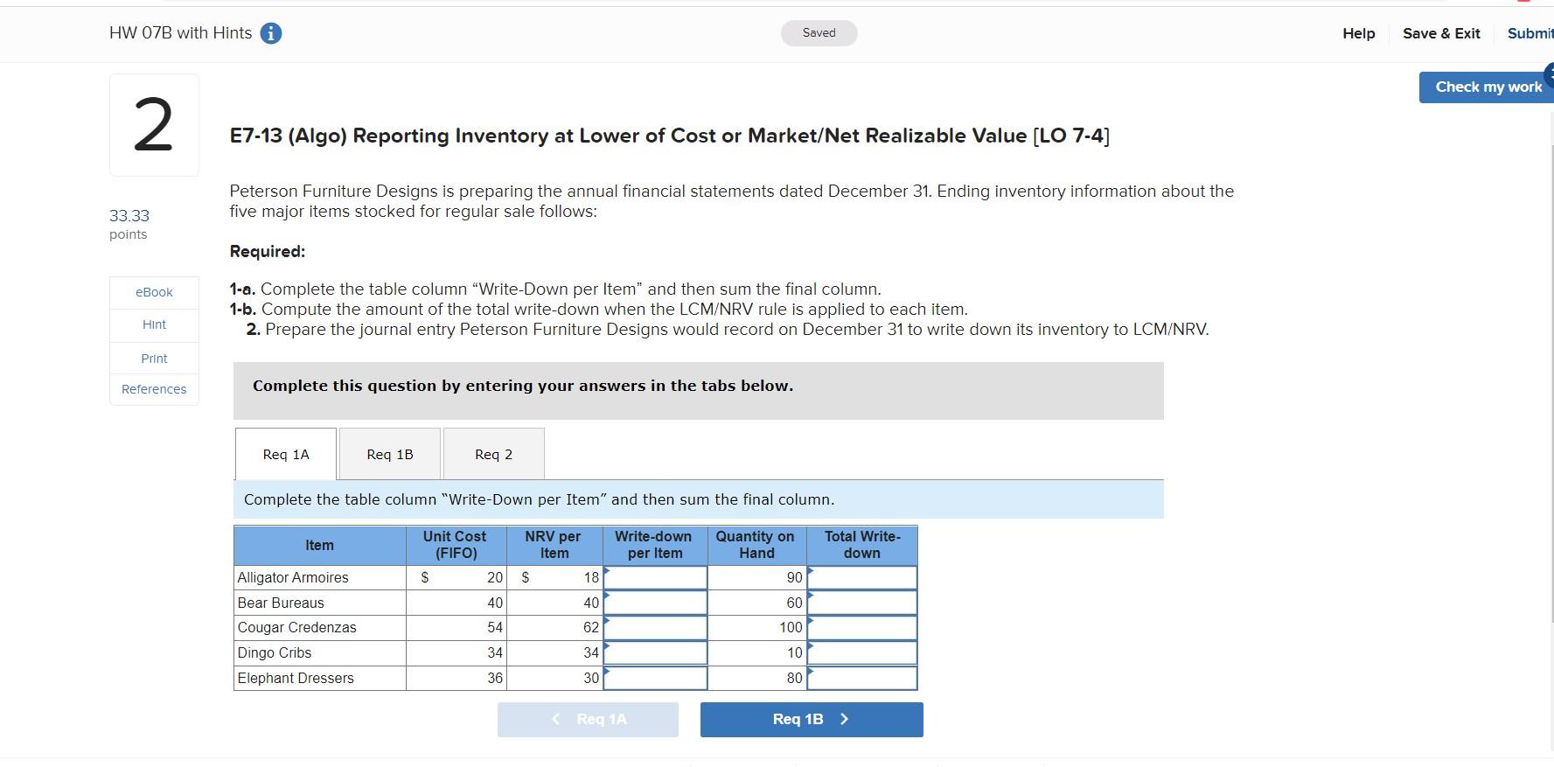1554x767 pixels.
Task: Click write-down per item field for Elephant Dressers
Action: (655, 678)
